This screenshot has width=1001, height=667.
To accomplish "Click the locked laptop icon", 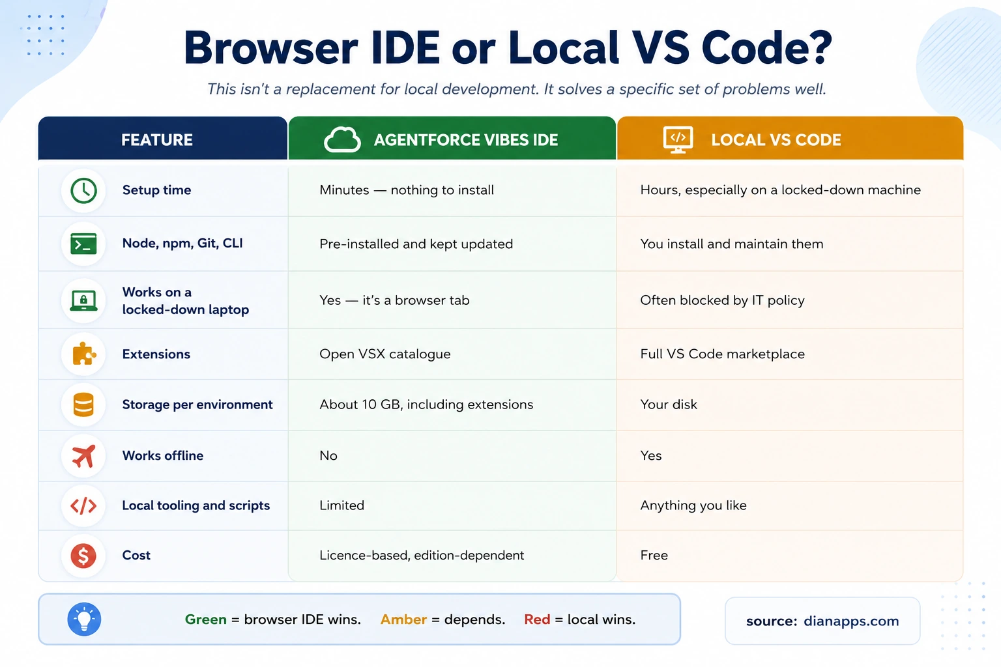I will point(83,300).
